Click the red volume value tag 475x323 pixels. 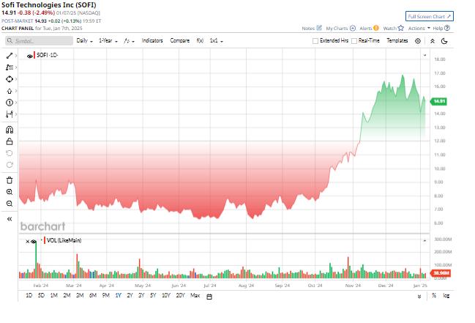(441, 273)
